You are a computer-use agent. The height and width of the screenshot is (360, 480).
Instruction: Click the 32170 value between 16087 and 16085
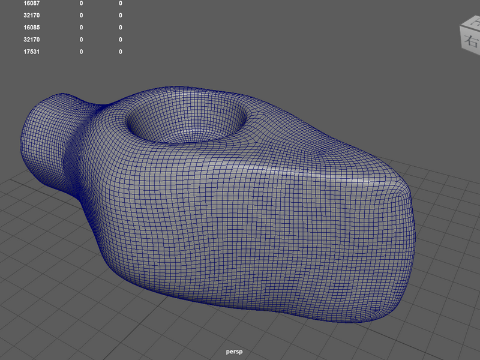click(x=32, y=16)
